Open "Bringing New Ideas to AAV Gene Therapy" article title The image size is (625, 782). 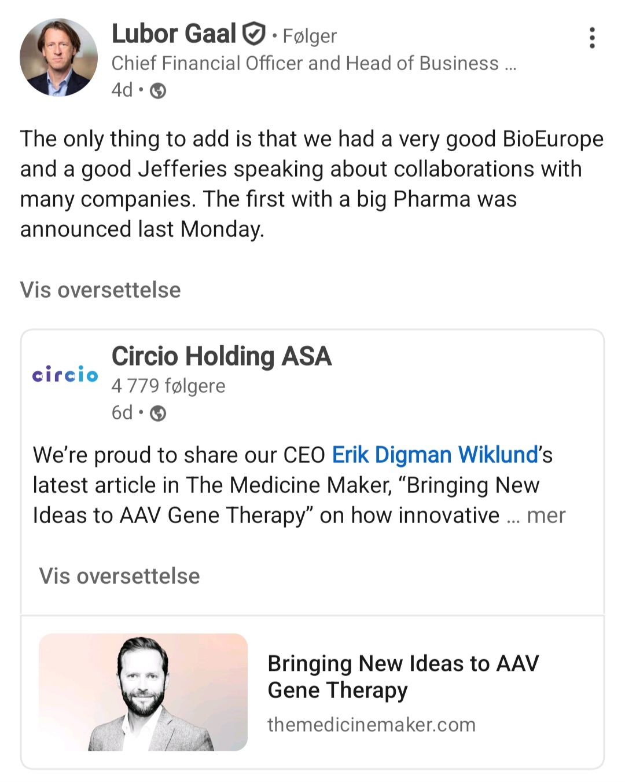403,677
